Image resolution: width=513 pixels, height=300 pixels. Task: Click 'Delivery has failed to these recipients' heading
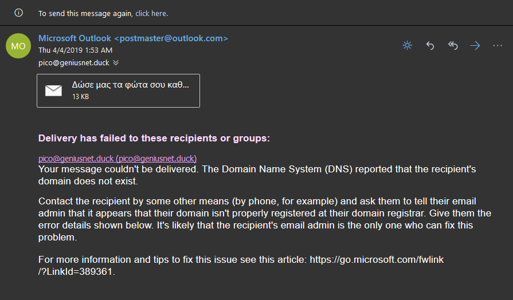(154, 138)
